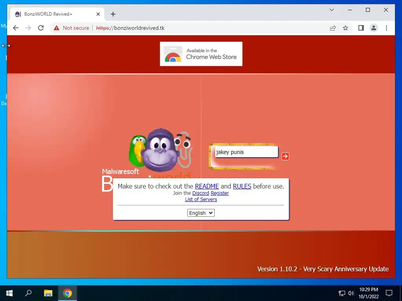Image resolution: width=402 pixels, height=301 pixels.
Task: Open the Chrome side panel
Action: click(361, 28)
